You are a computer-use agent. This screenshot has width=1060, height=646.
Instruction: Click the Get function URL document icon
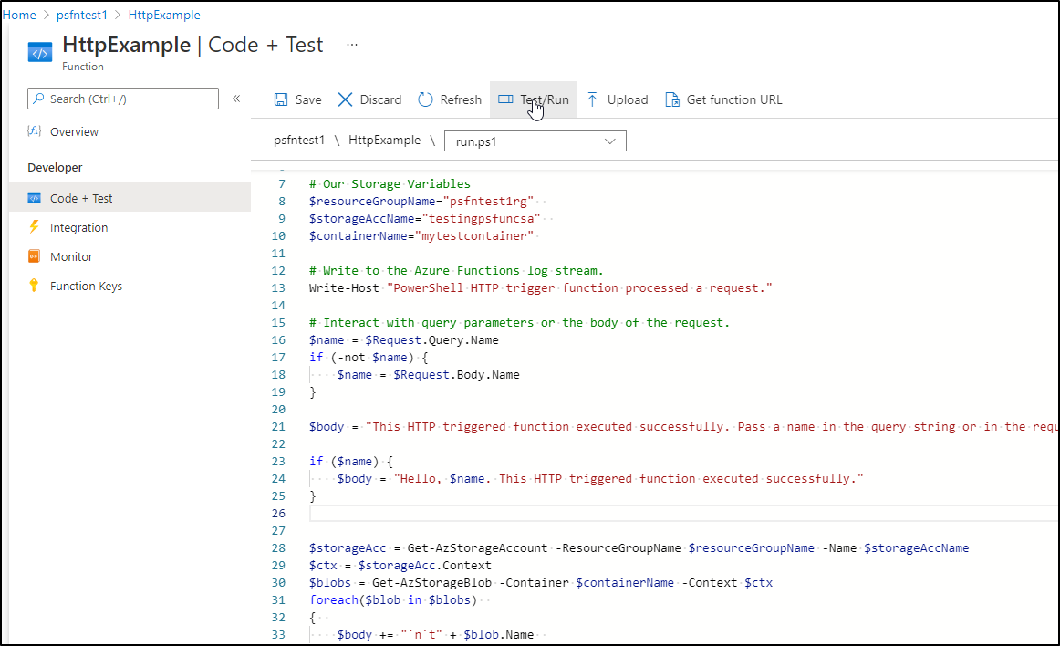[x=672, y=99]
